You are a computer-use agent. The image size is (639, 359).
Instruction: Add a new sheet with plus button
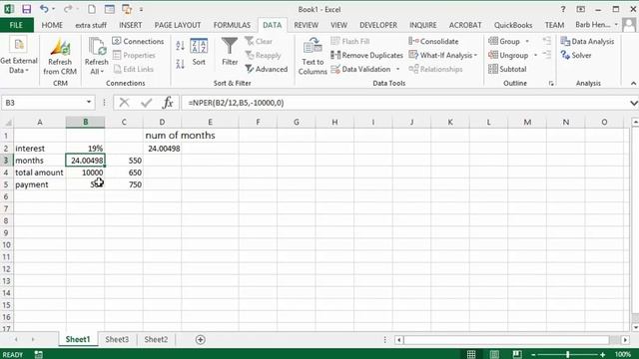[x=200, y=339]
